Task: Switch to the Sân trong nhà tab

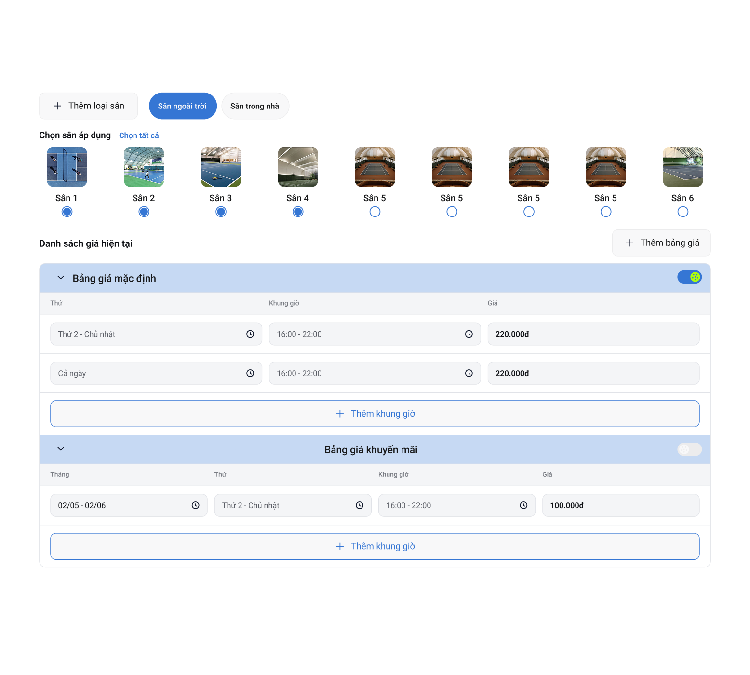Action: (x=255, y=106)
